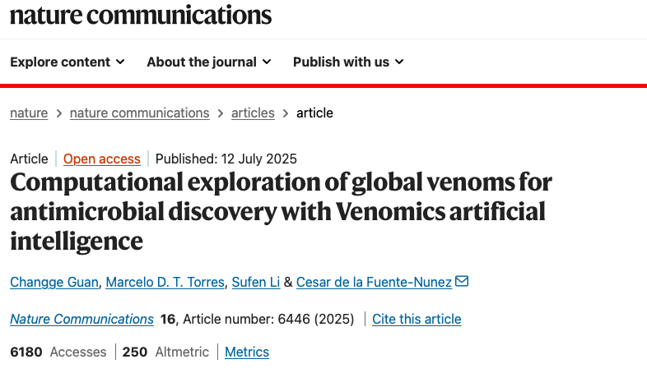647x373 pixels.
Task: Click the nature communications site logo
Action: (141, 15)
